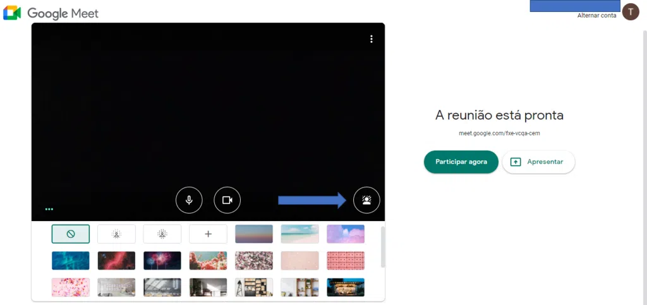Screen dimensions: 647x305
Task: Click the A reunião está pronta heading
Action: tap(499, 116)
